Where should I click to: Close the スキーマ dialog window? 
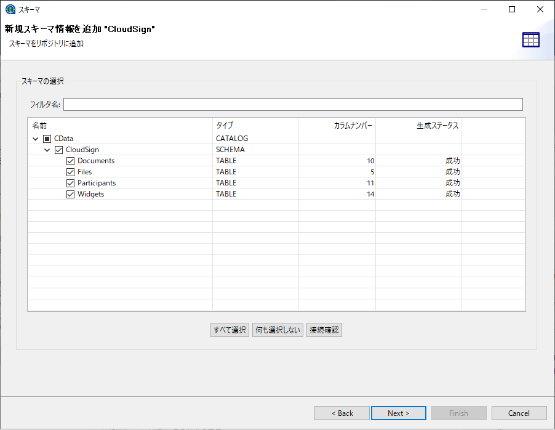click(540, 9)
